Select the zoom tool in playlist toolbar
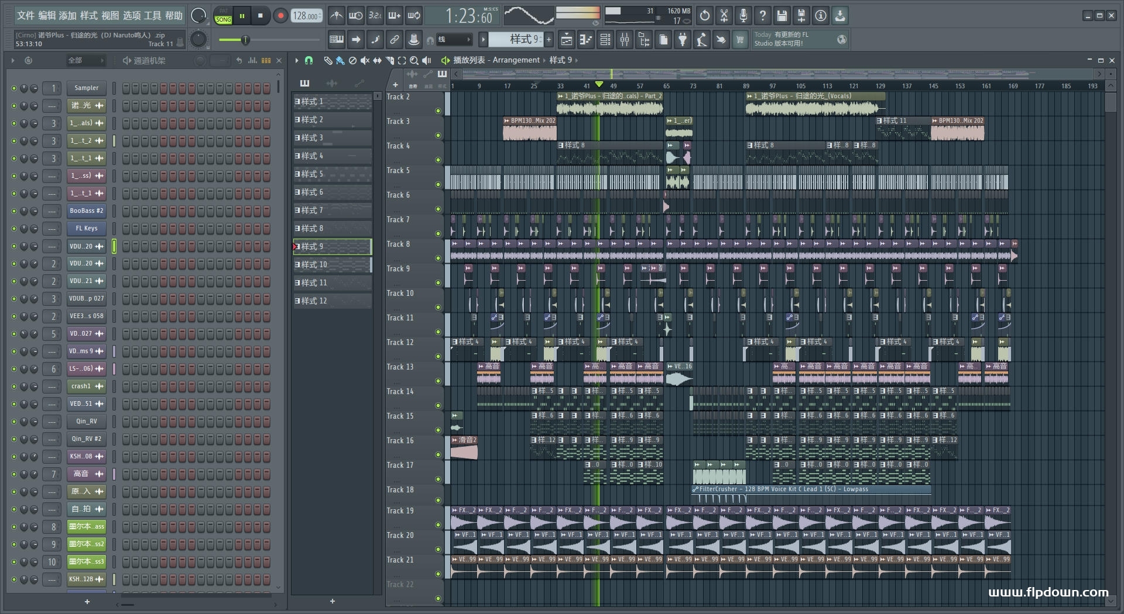The height and width of the screenshot is (614, 1124). pyautogui.click(x=414, y=60)
